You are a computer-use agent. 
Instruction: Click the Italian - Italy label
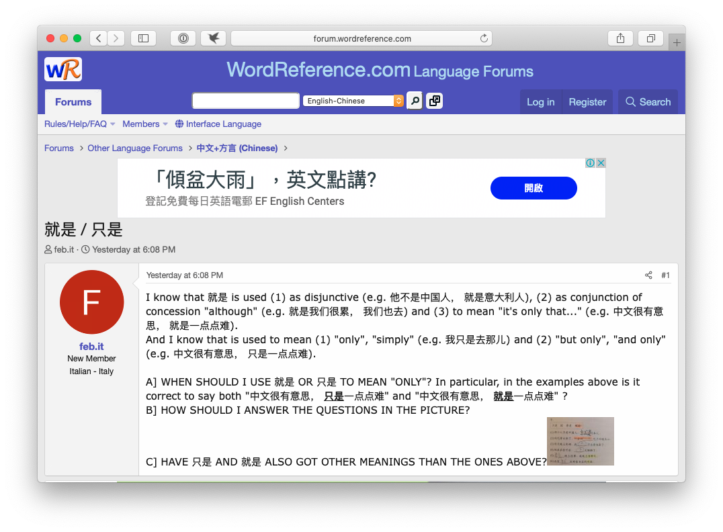[91, 371]
